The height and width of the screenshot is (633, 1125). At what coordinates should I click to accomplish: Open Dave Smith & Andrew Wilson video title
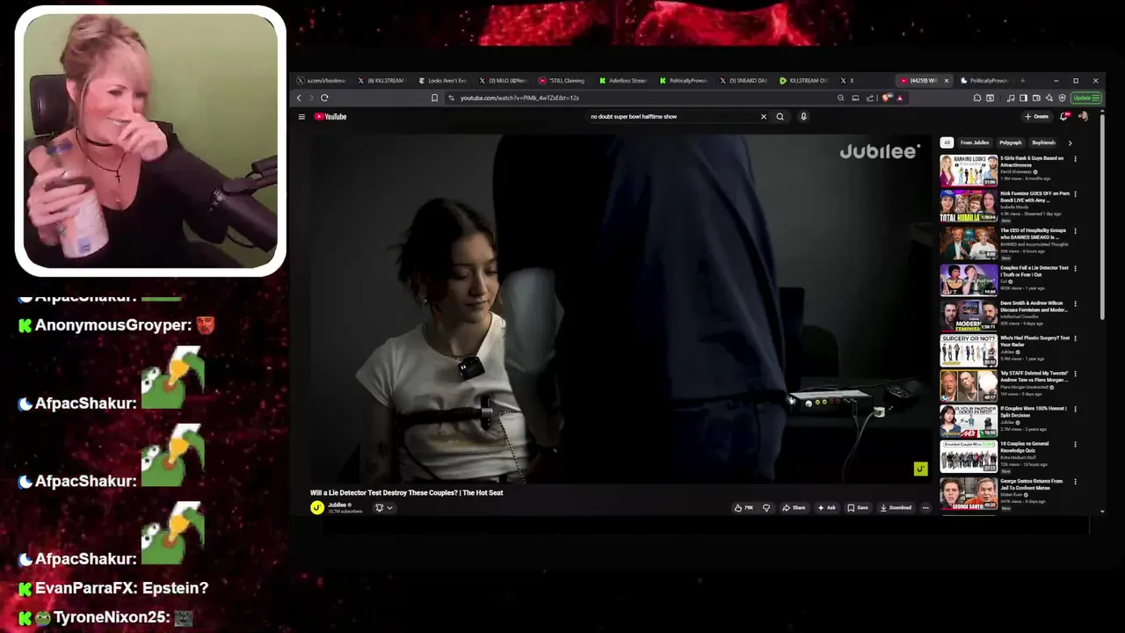coord(1034,306)
